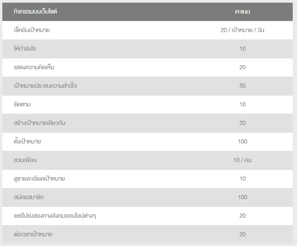Click the ให้กำลังใจ activity text
This screenshot has height=246, width=297.
click(25, 49)
